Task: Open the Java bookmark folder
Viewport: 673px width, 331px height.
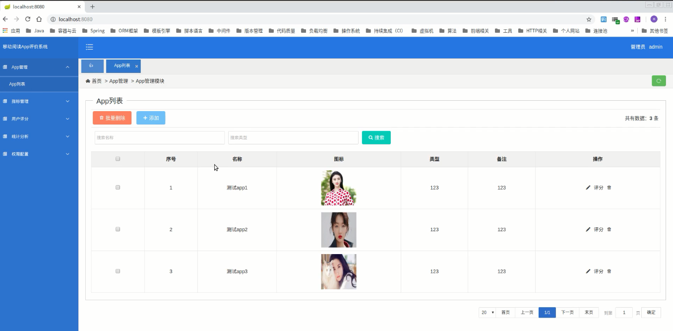Action: click(35, 31)
